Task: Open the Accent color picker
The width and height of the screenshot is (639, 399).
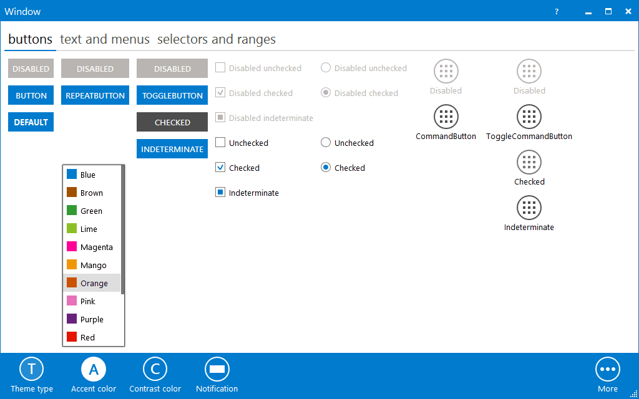Action: [94, 369]
